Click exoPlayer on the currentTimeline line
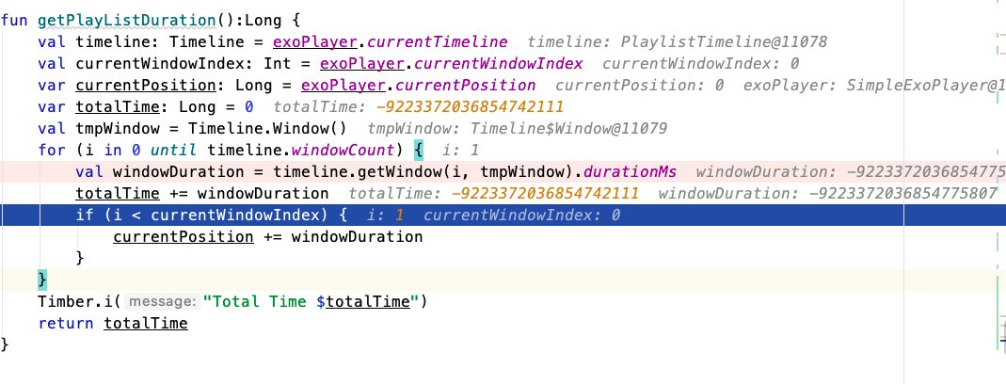 coord(315,41)
